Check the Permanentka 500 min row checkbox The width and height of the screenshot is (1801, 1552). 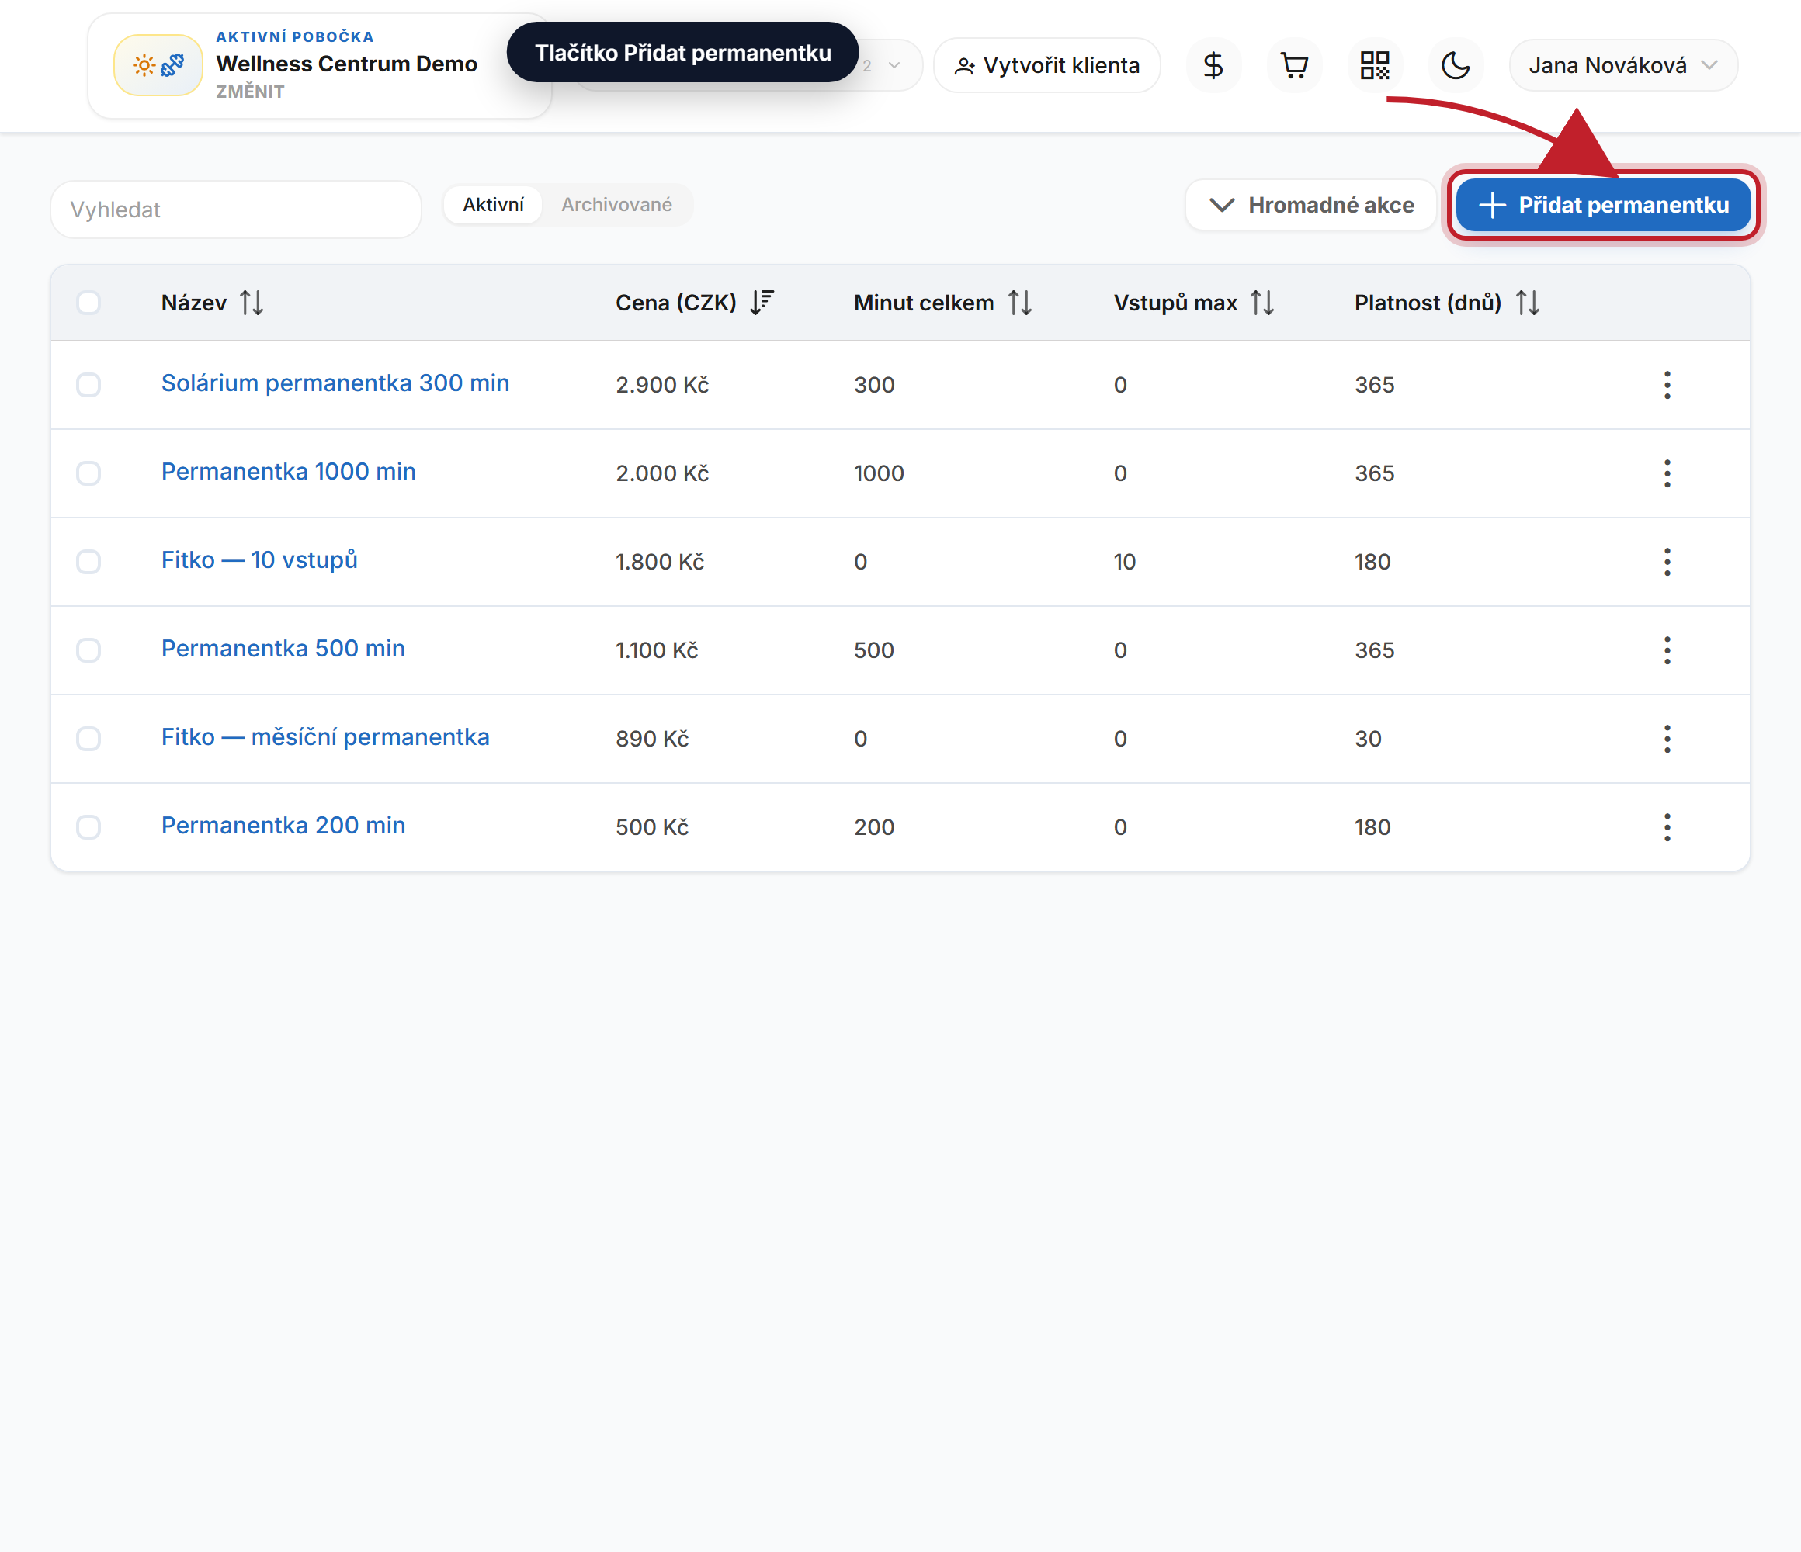pyautogui.click(x=88, y=650)
